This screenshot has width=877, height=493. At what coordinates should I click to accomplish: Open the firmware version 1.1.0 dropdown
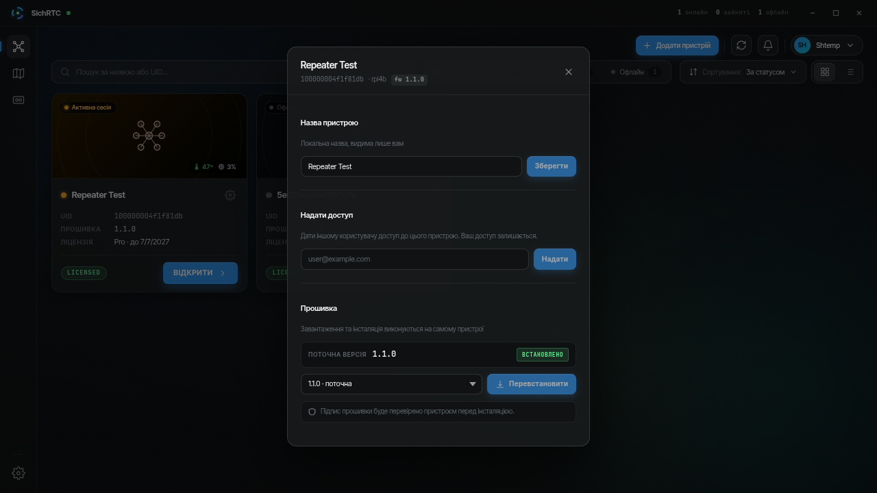tap(391, 384)
